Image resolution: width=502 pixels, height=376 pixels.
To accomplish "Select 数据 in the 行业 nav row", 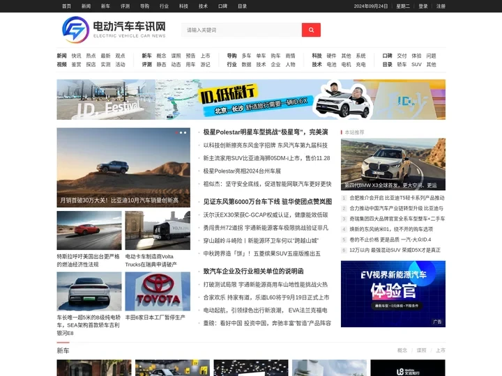I will point(247,64).
